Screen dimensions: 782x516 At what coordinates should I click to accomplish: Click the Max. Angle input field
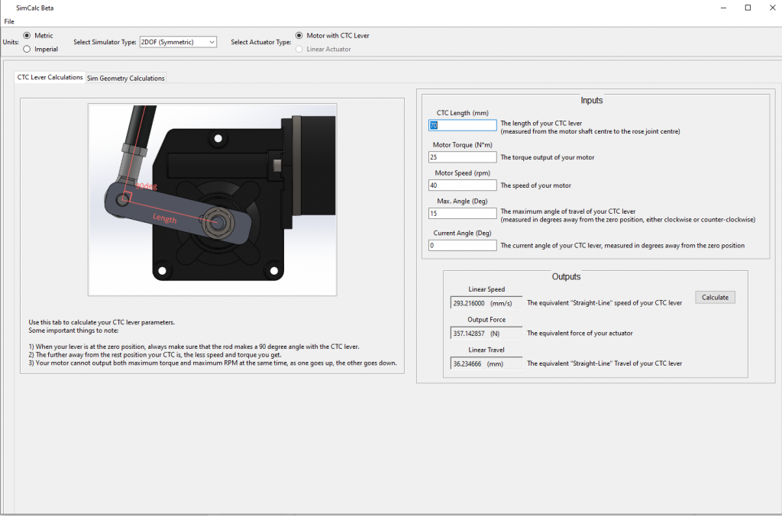click(462, 214)
